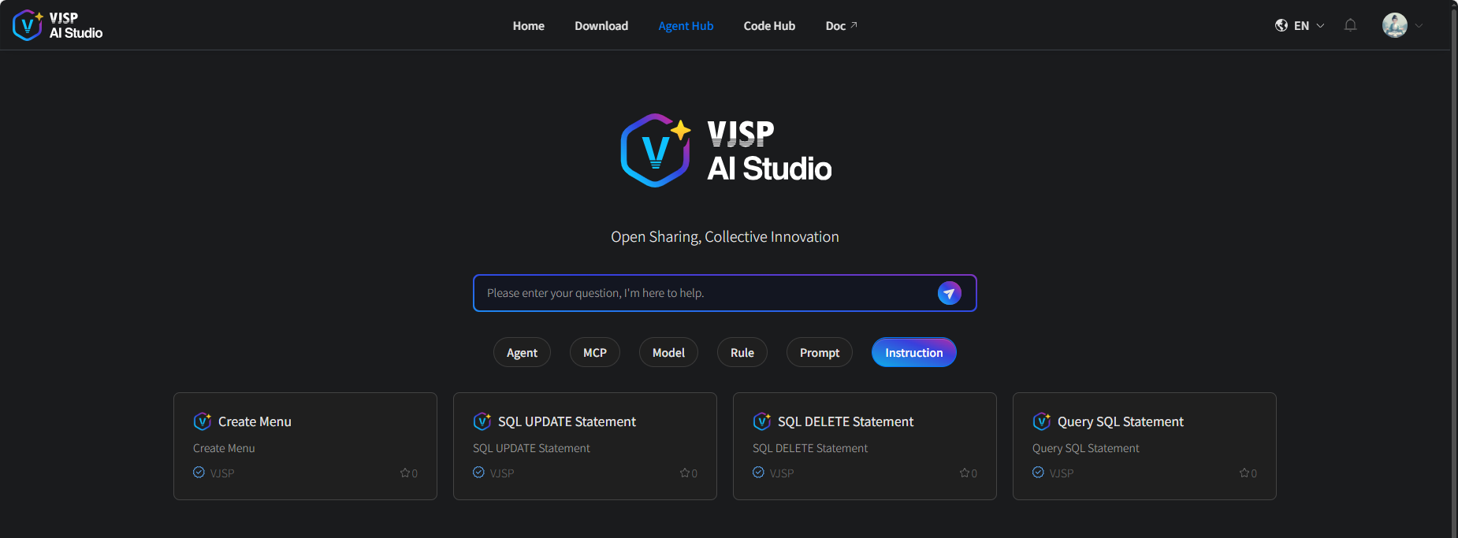Open the Code Hub tab
The height and width of the screenshot is (538, 1458).
pos(769,26)
